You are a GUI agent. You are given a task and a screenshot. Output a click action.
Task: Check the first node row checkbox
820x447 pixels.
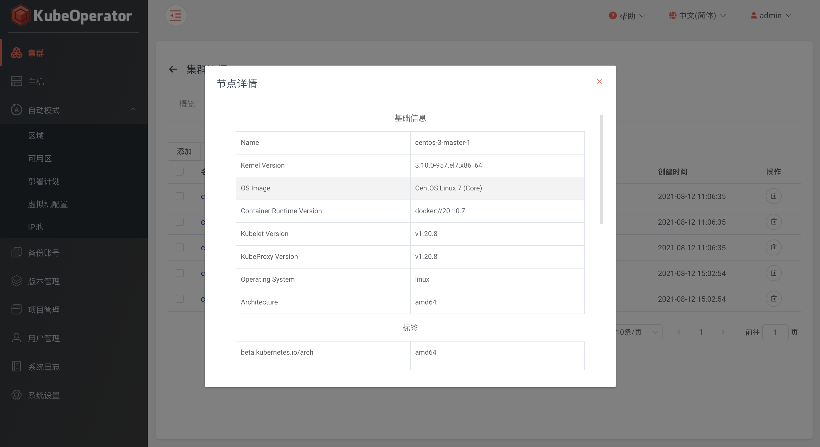pyautogui.click(x=180, y=196)
